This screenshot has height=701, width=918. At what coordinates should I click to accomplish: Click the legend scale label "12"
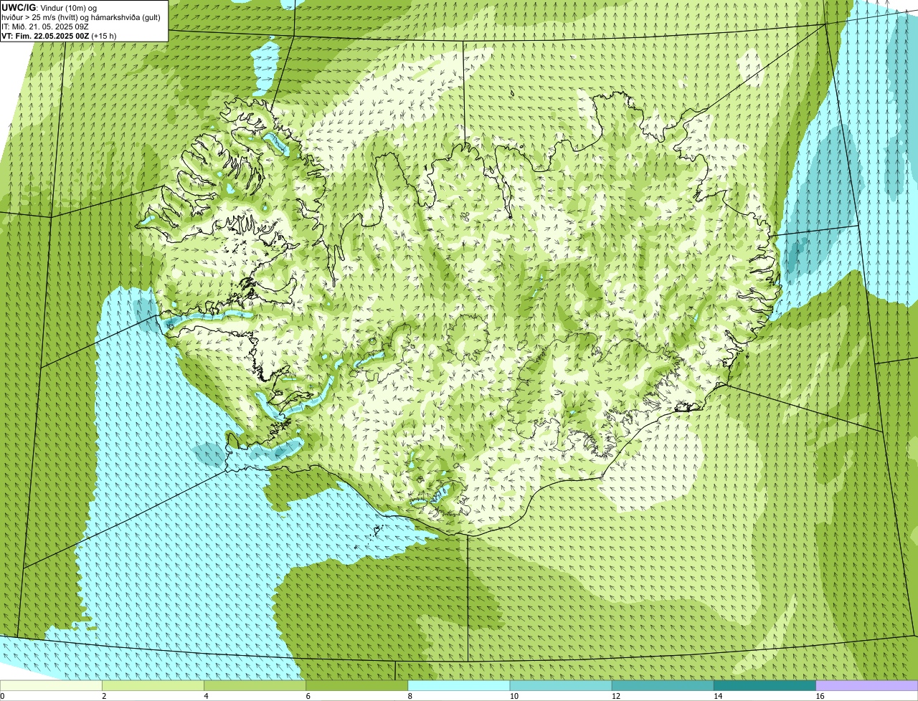click(615, 696)
